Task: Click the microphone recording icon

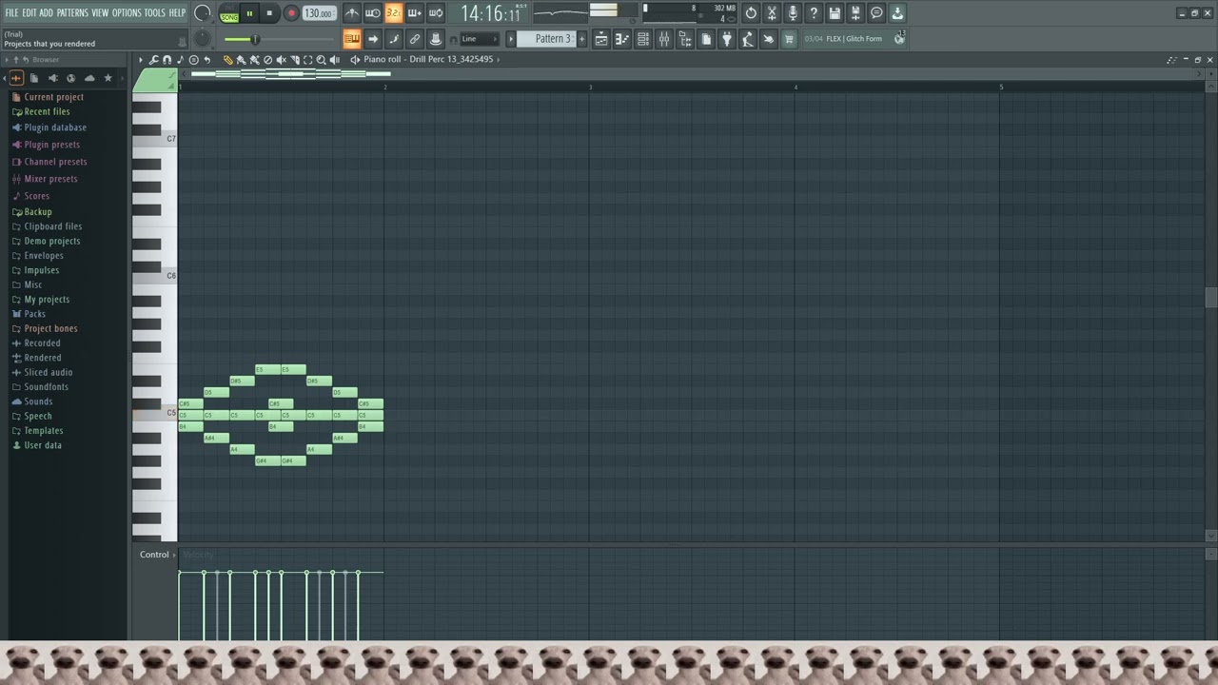Action: click(x=793, y=13)
